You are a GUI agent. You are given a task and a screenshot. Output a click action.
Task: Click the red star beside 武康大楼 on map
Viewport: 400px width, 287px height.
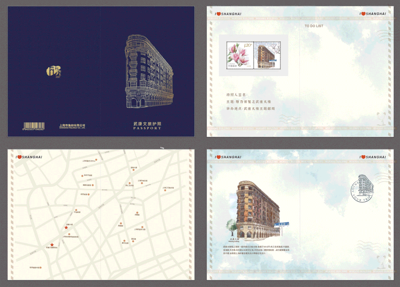(66, 228)
